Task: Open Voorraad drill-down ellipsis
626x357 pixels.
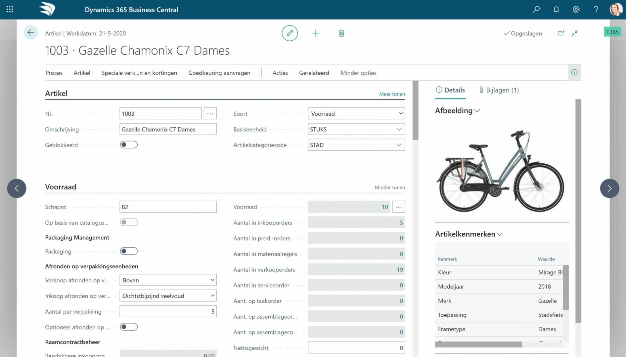Action: (x=398, y=207)
